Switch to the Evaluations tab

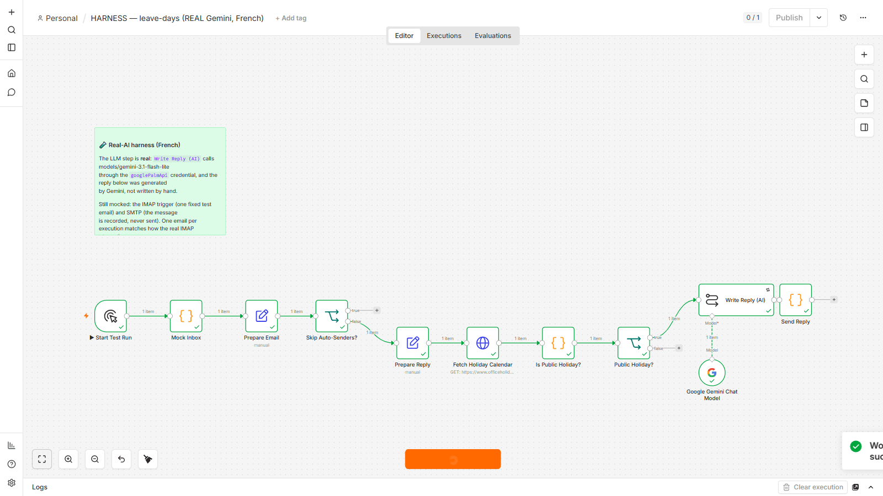[x=493, y=36]
